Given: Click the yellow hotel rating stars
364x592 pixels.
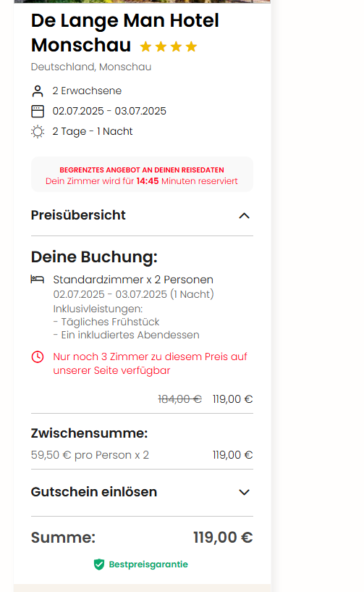Looking at the screenshot, I should coord(168,46).
